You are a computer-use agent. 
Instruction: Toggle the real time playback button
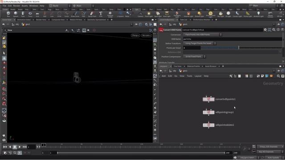tap(20, 153)
